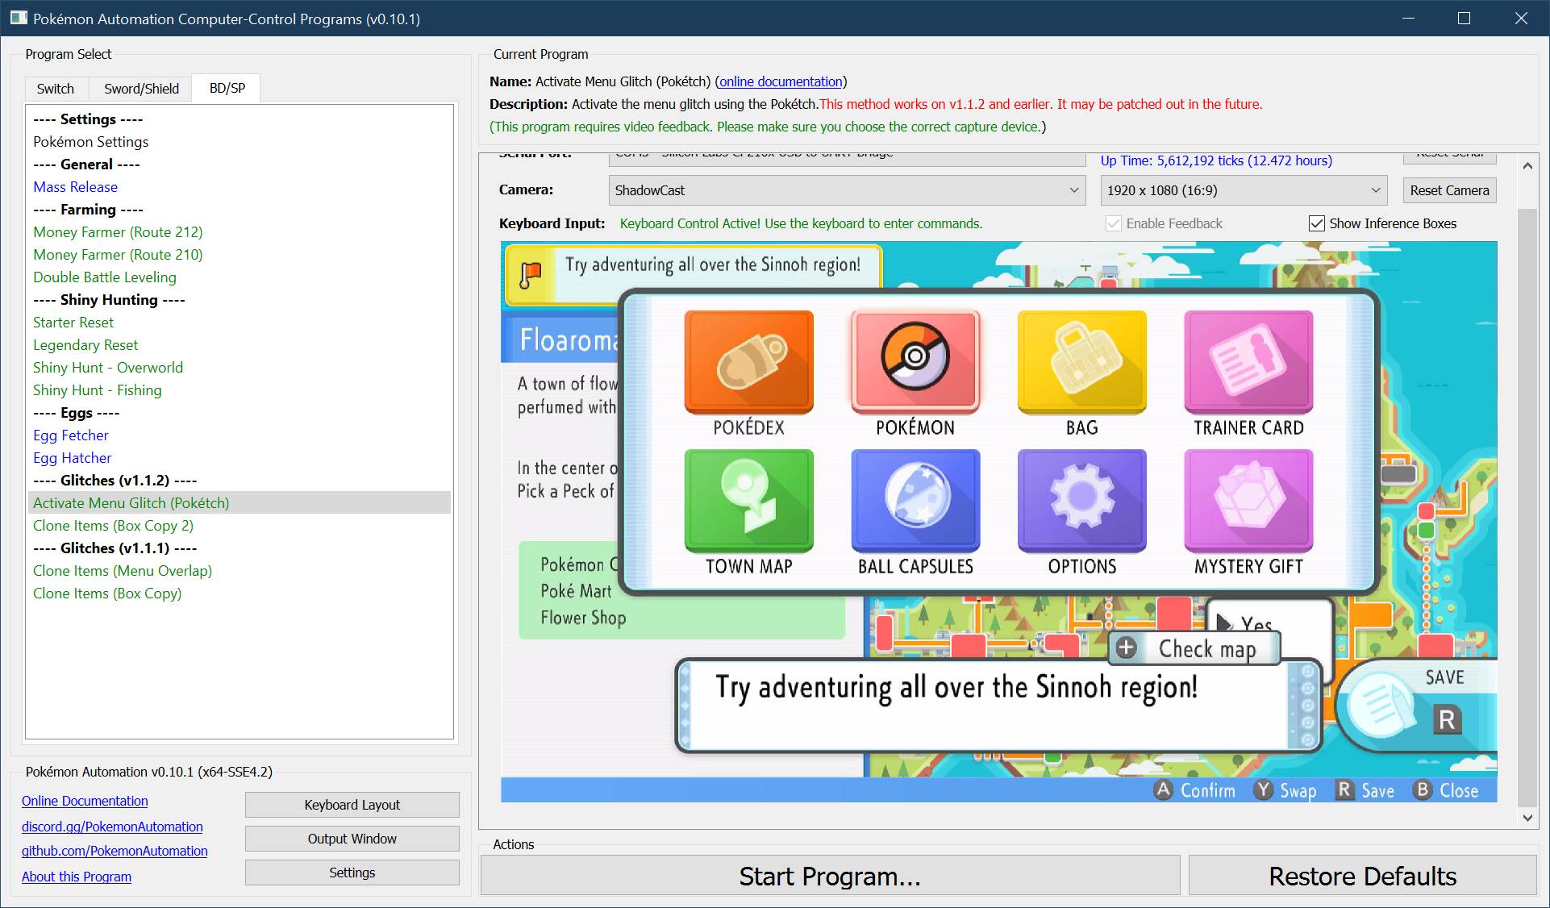Click the Trainer Card icon
This screenshot has height=908, width=1550.
coord(1248,361)
